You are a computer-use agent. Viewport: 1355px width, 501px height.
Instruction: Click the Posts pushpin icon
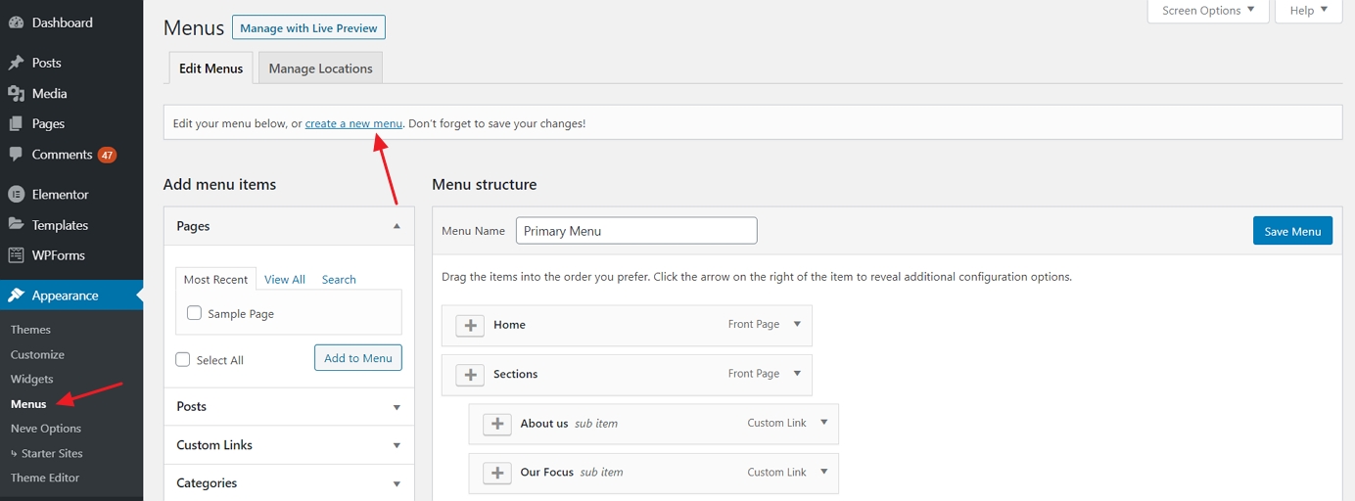16,63
